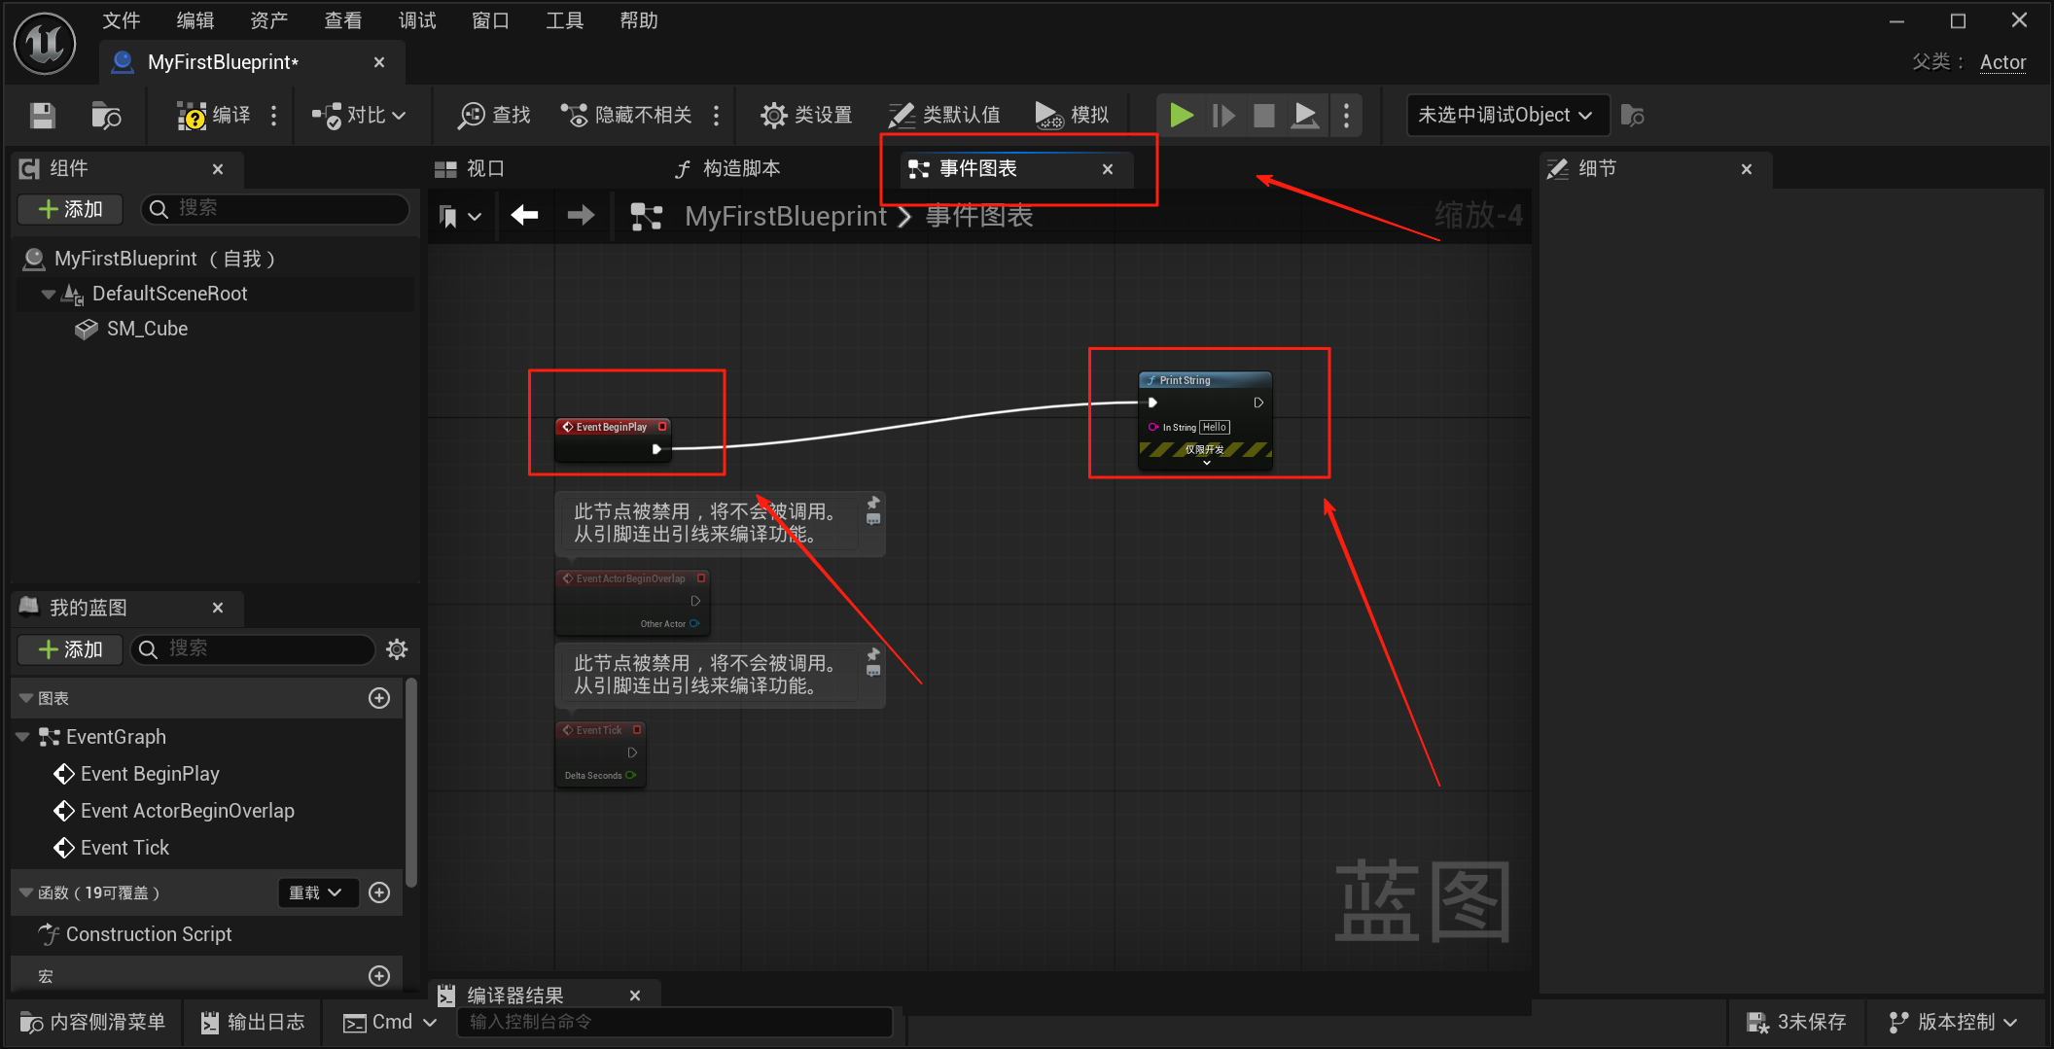
Task: Edit the In String Hello value
Action: pyautogui.click(x=1215, y=427)
